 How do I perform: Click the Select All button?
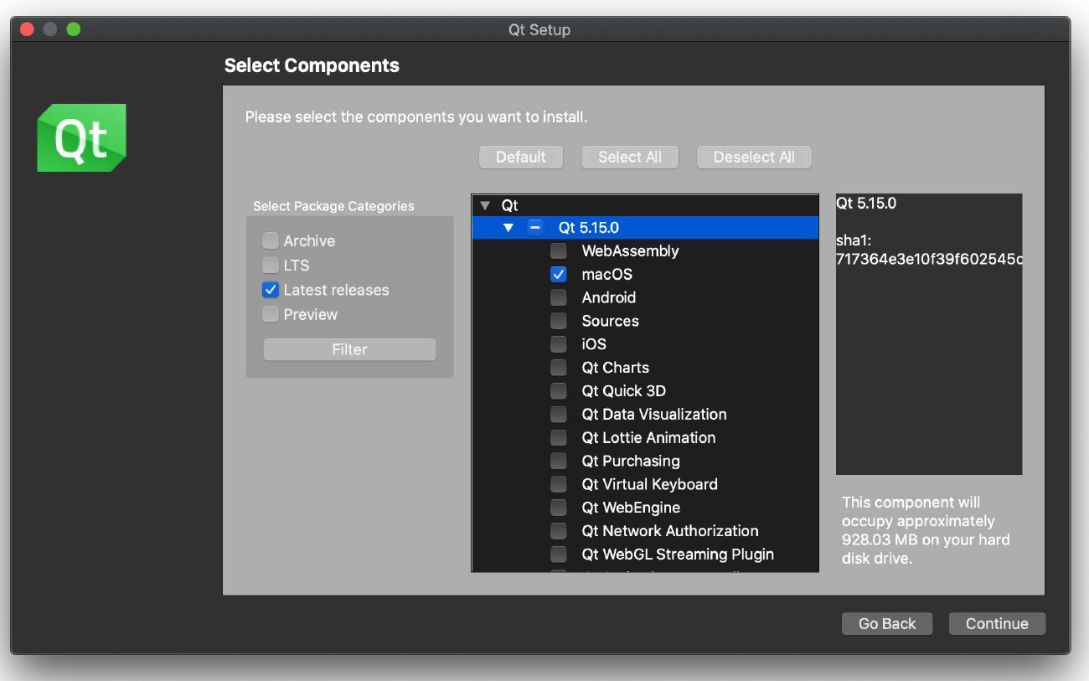point(630,157)
